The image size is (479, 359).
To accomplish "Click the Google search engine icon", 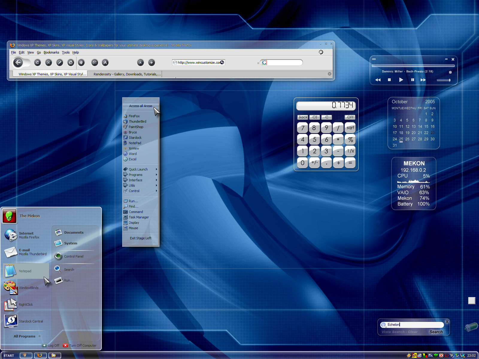I will pyautogui.click(x=264, y=63).
